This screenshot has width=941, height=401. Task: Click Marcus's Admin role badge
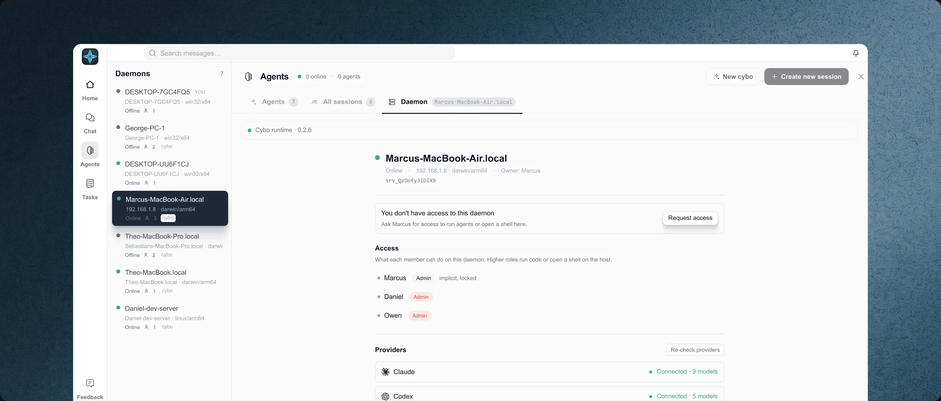(423, 278)
